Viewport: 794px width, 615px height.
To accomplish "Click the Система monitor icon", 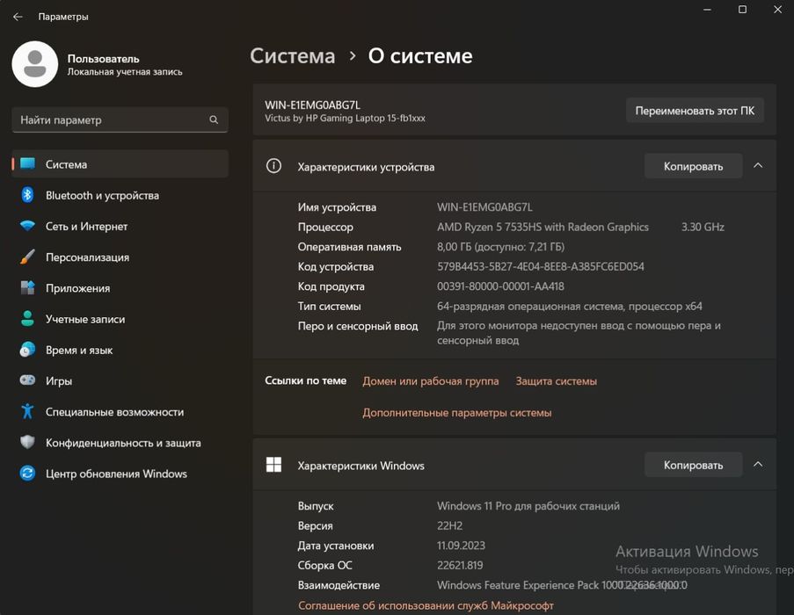I will coord(27,164).
